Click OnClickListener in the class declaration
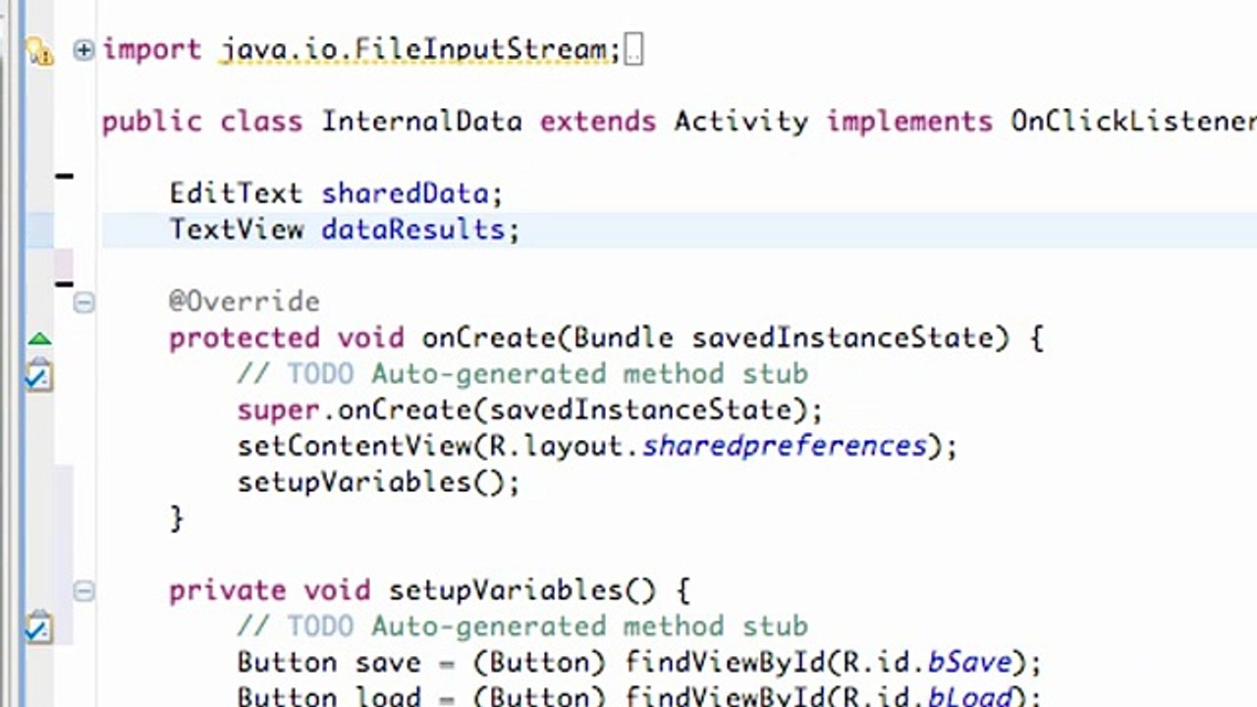The image size is (1257, 707). pyautogui.click(x=1133, y=122)
